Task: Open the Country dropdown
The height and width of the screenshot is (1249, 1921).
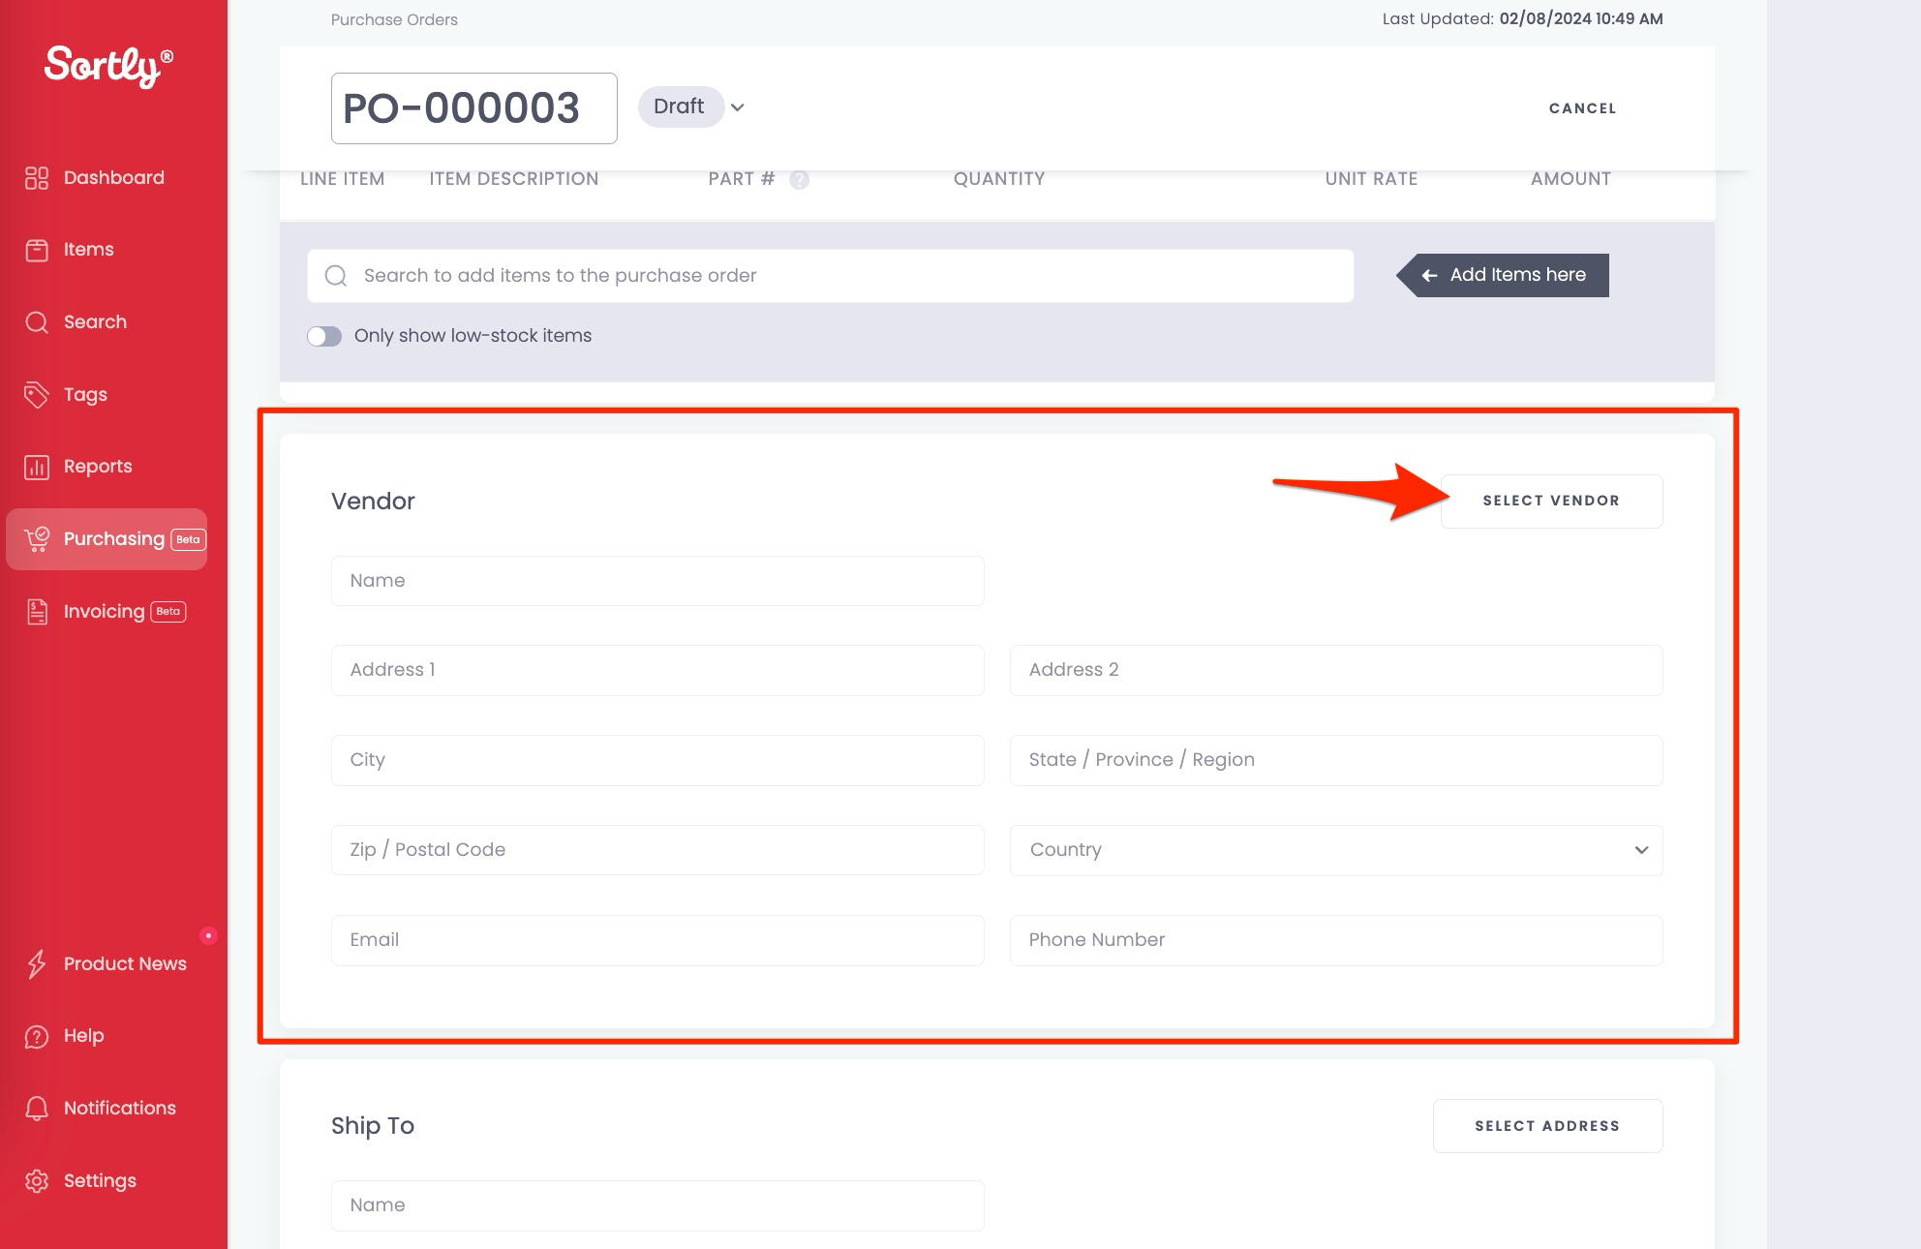Action: (1335, 850)
